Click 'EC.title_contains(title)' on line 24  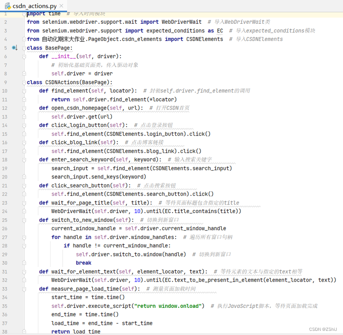tap(201, 212)
